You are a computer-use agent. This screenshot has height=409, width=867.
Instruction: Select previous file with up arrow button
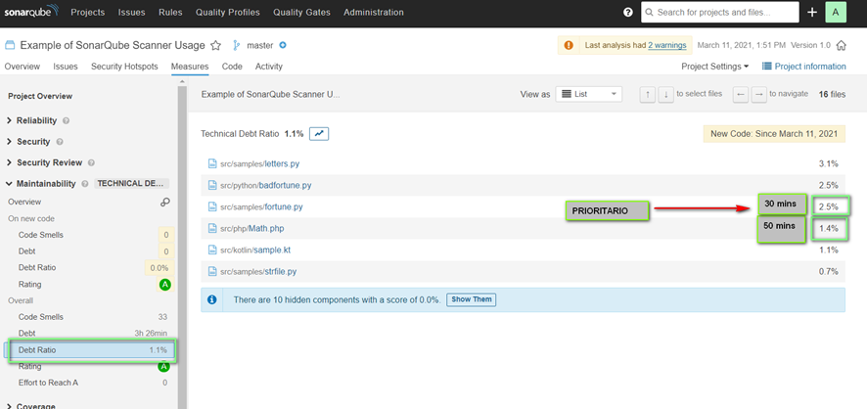648,95
